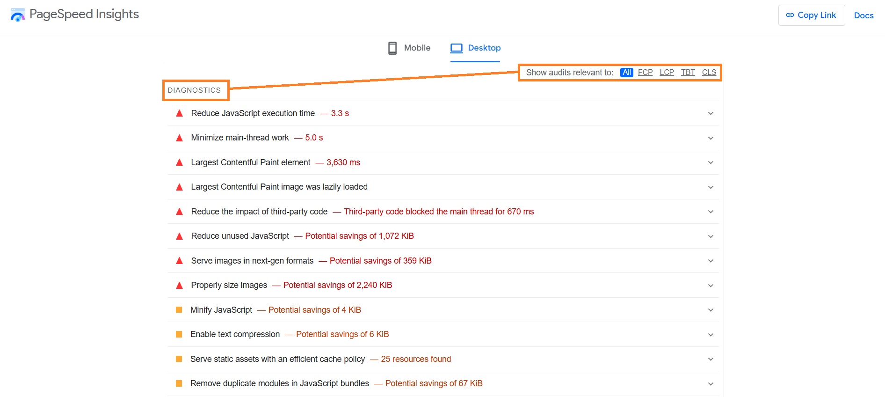Expand LCP image was lazily loaded chevron
Screen dimensions: 885x397
tap(711, 187)
